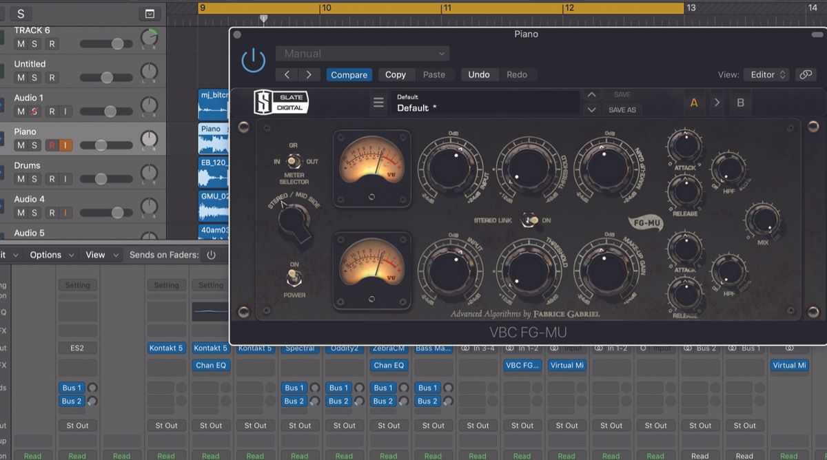Click the plugin bypass power icon
This screenshot has height=460, width=827.
click(x=254, y=59)
